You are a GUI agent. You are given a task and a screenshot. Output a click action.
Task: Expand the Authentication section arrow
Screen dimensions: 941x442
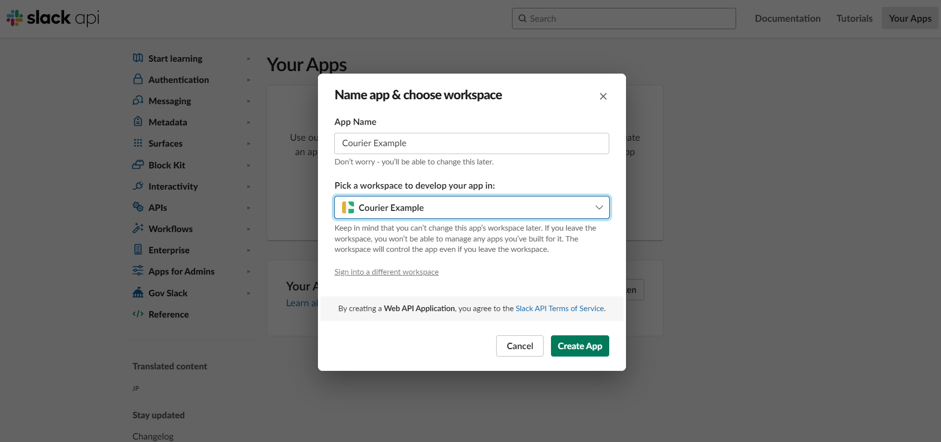pyautogui.click(x=249, y=80)
